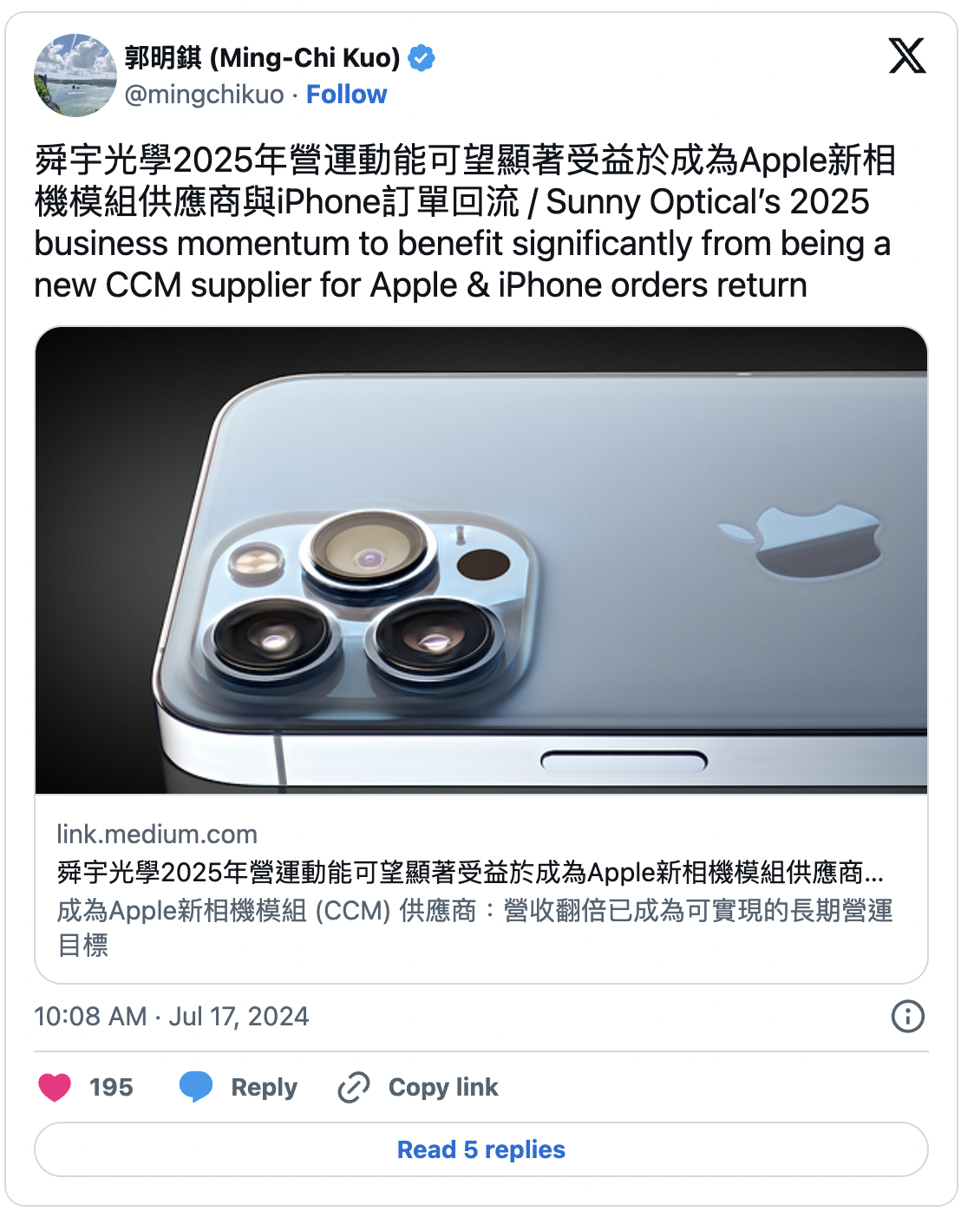Click the copy link chain icon
Image resolution: width=961 pixels, height=1211 pixels.
point(354,1087)
